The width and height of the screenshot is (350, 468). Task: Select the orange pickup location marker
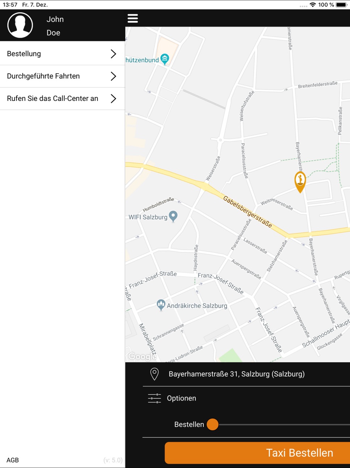[x=300, y=182]
